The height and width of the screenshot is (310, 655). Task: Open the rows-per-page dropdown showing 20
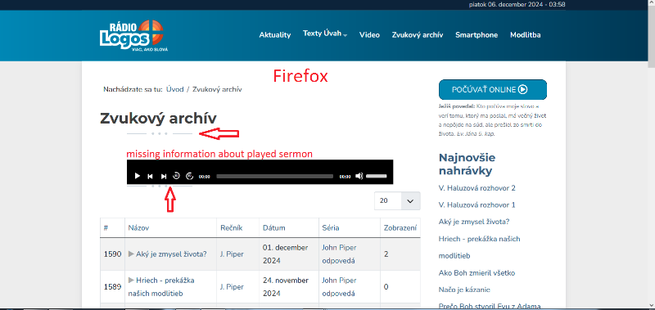[x=398, y=200]
